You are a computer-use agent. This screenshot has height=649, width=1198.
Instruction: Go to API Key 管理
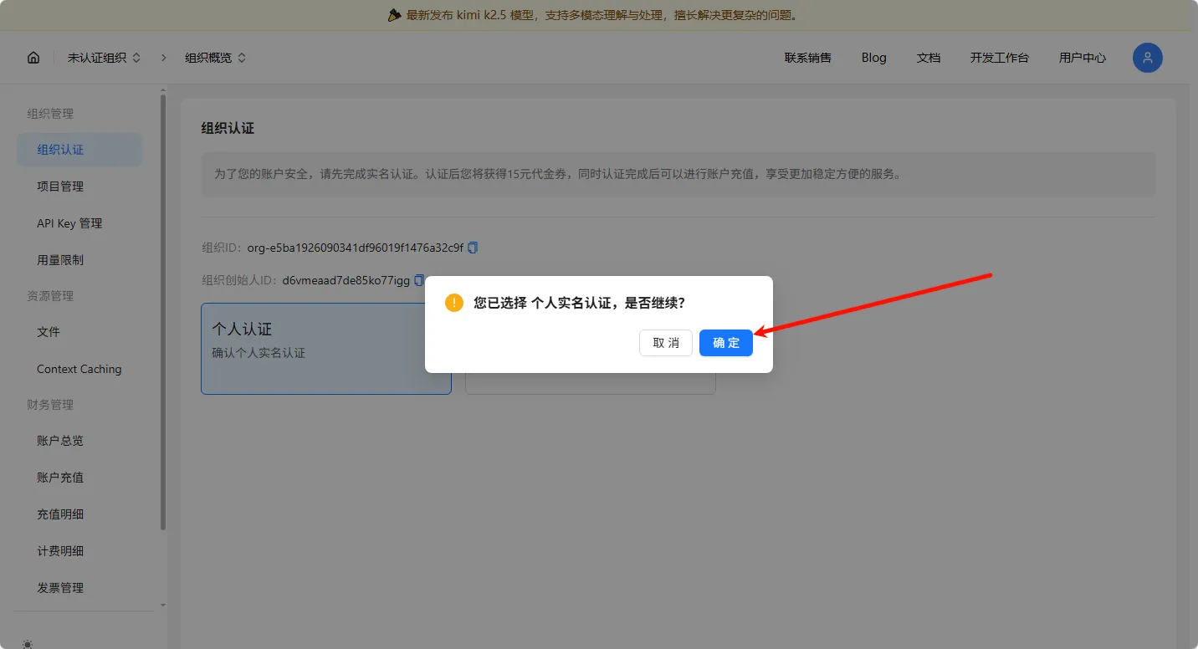69,223
